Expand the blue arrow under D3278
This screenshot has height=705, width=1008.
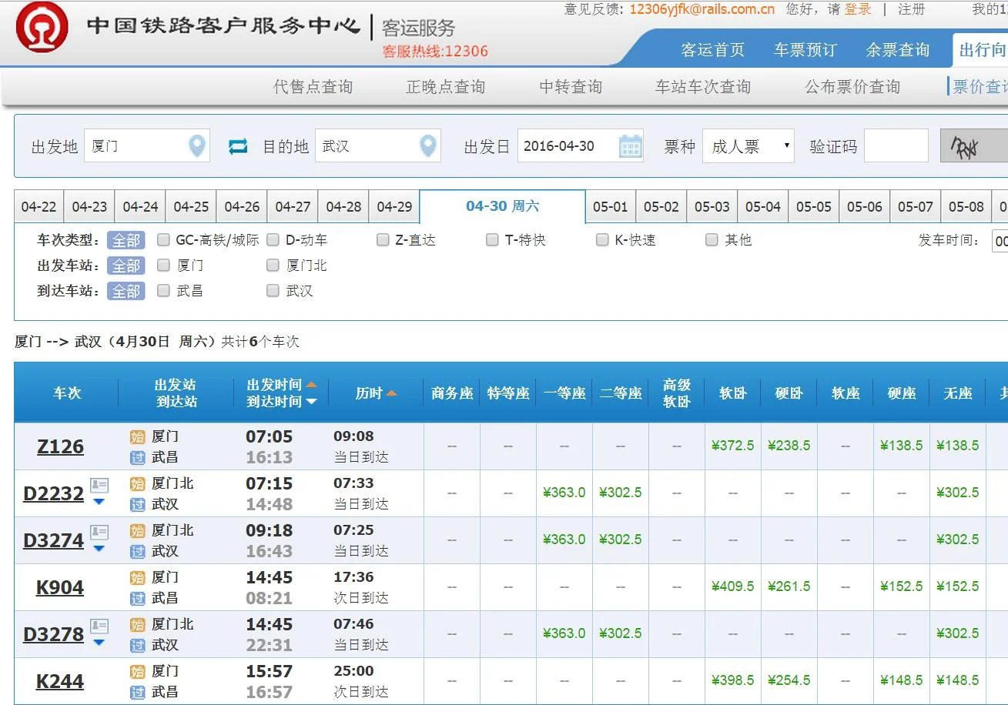point(99,640)
